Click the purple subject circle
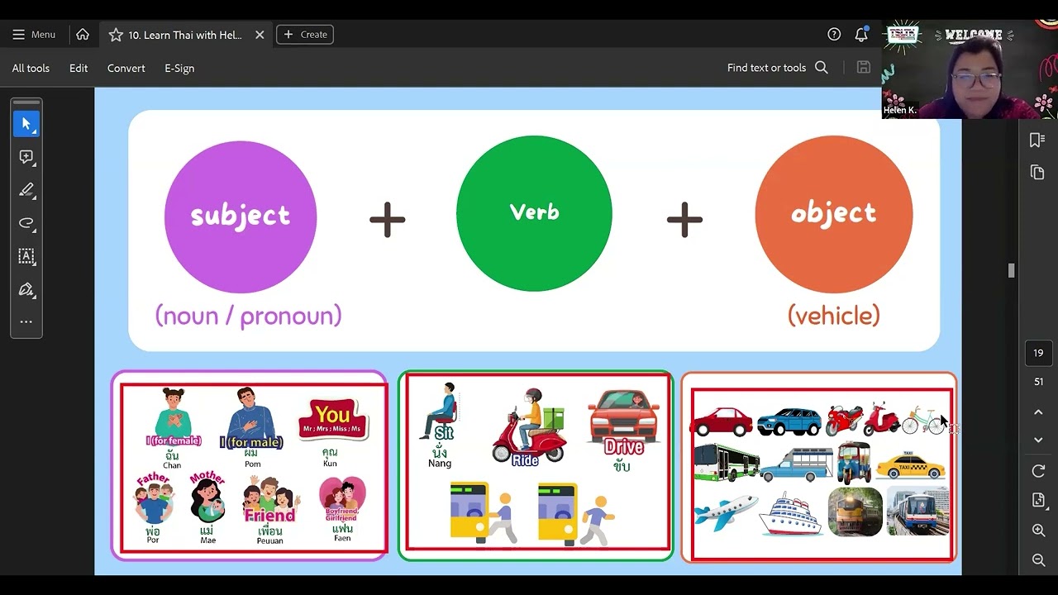The width and height of the screenshot is (1058, 595). 241,217
